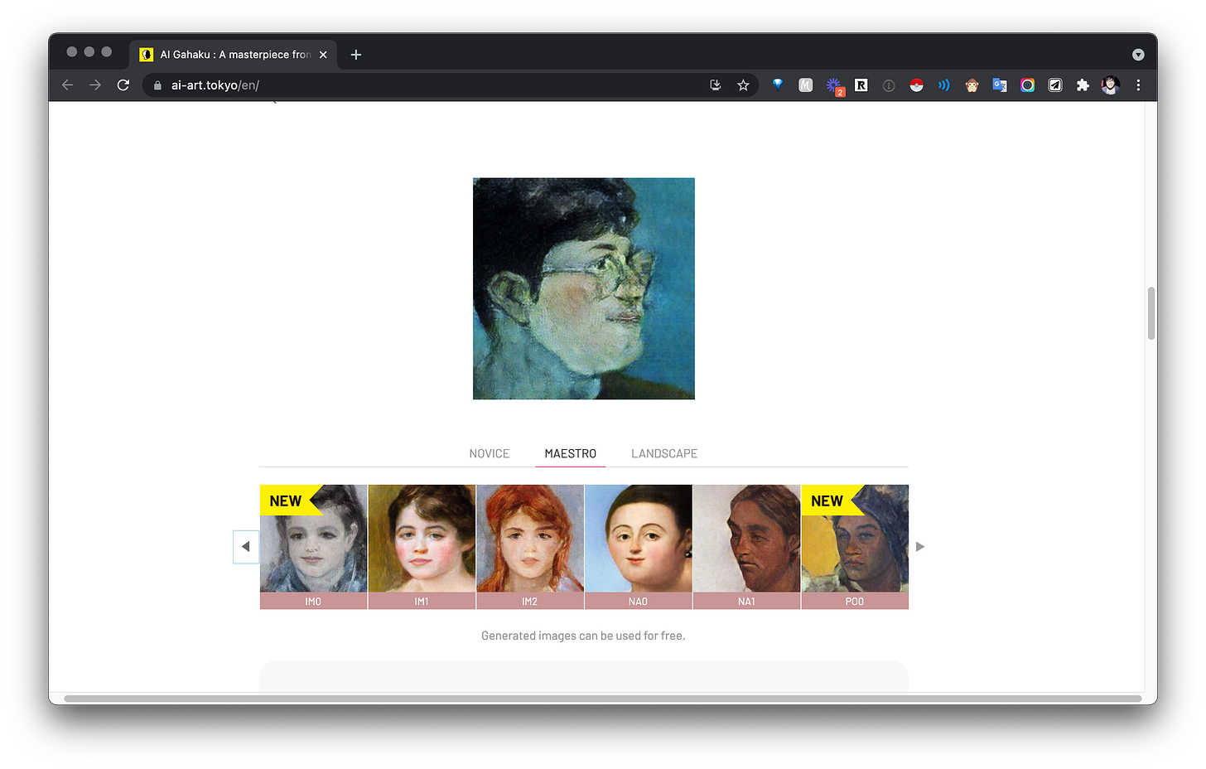The height and width of the screenshot is (769, 1206).
Task: Open the grayed circle info extension
Action: [x=889, y=85]
